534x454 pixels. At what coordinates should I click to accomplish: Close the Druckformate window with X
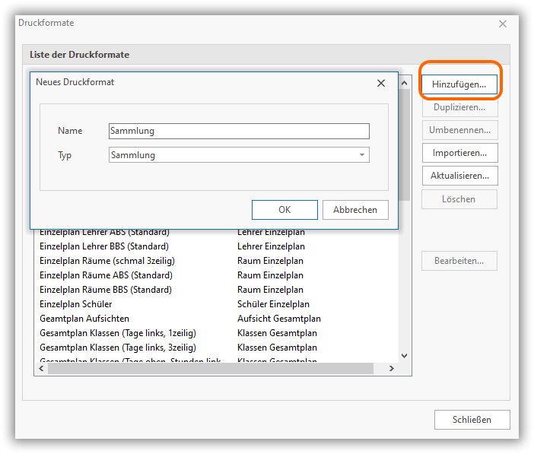(502, 24)
